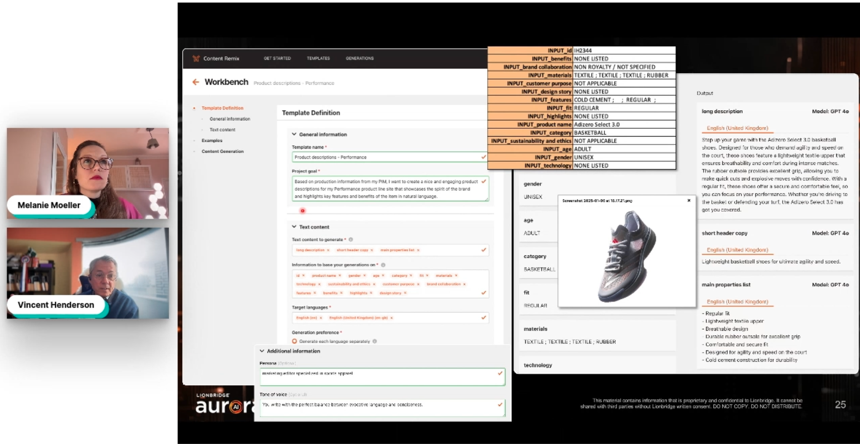The width and height of the screenshot is (860, 444).
Task: Open the Target languages dropdown
Action: click(390, 318)
